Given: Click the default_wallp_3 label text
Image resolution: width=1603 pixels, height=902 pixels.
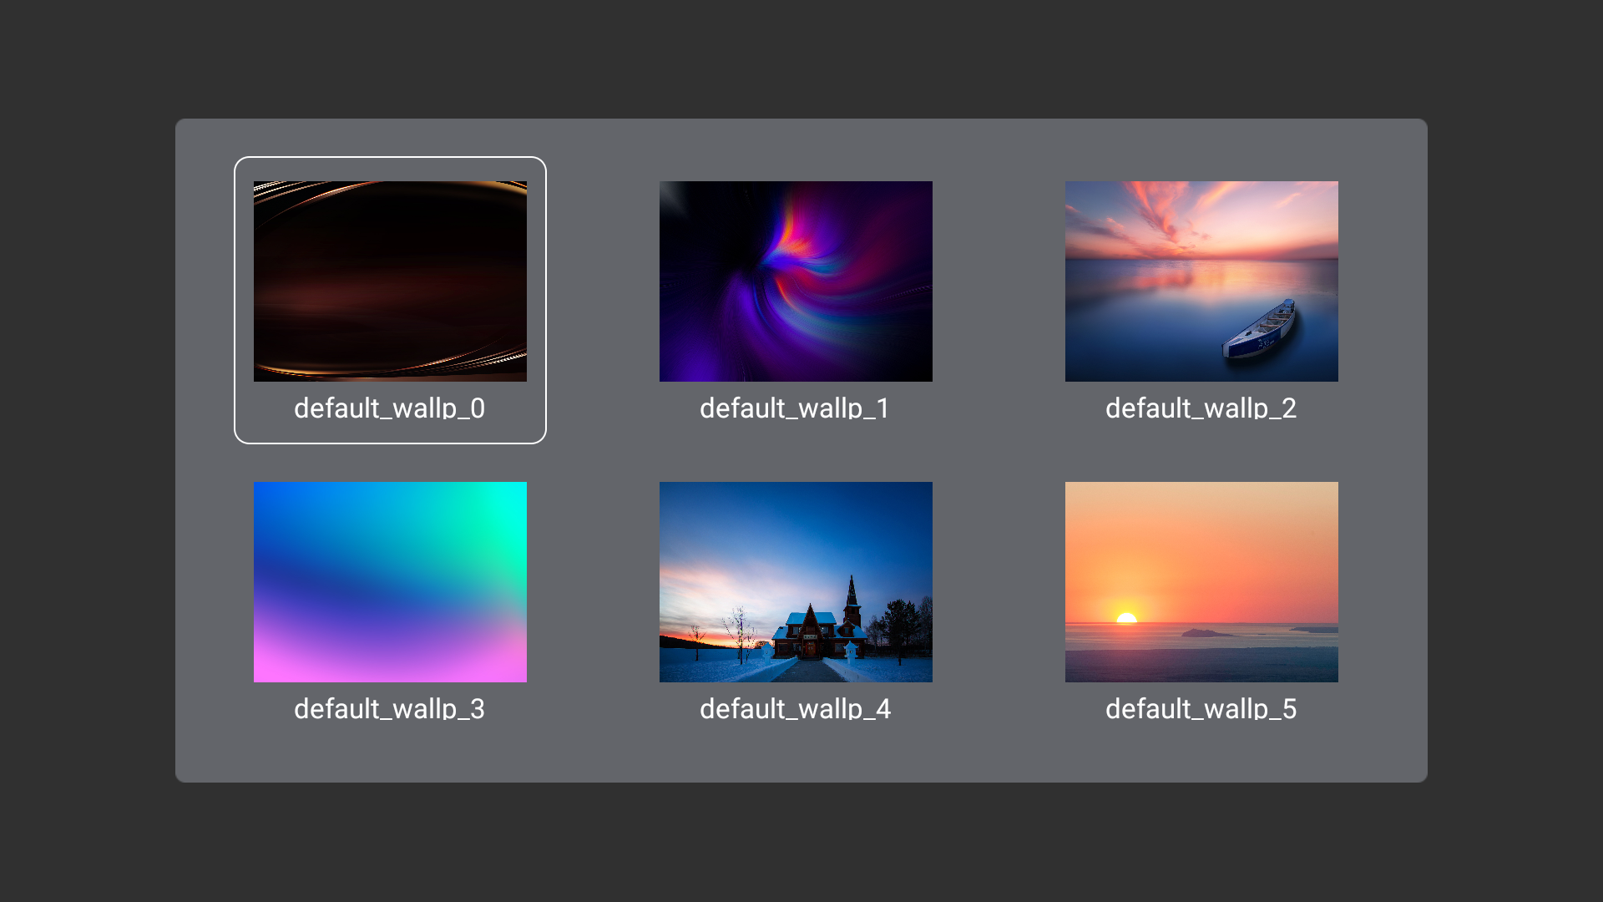Looking at the screenshot, I should click(x=389, y=707).
